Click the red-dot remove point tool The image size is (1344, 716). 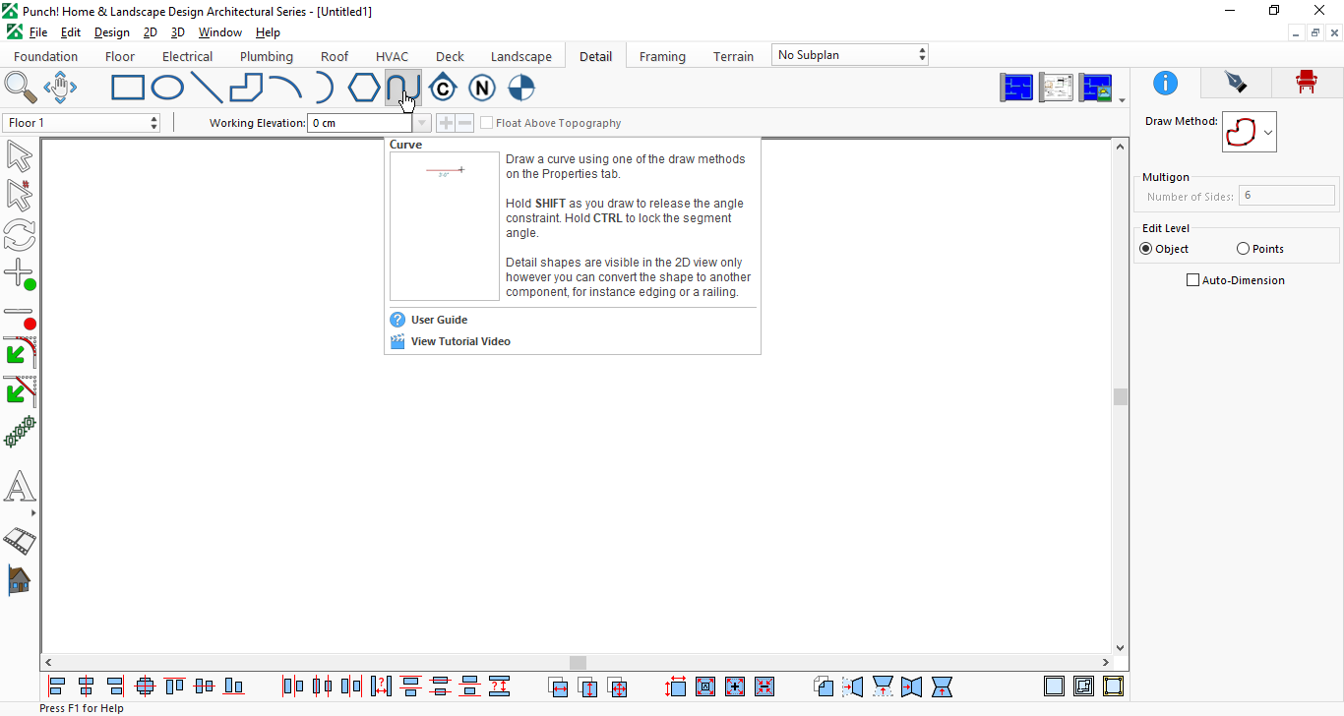20,317
